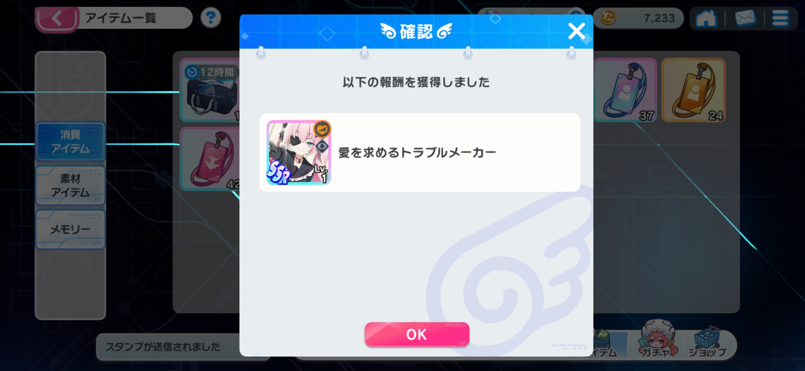Select the pink lanyard pass item
Screen dimensions: 805x371
[x=210, y=159]
